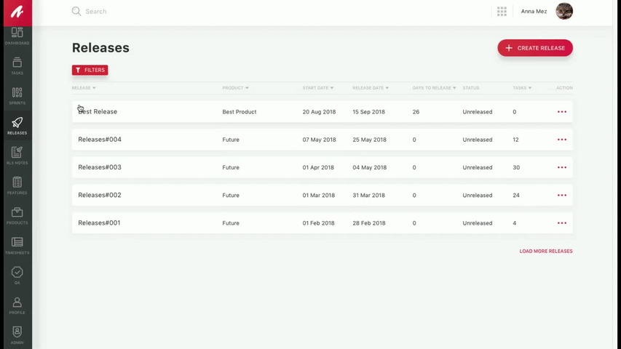Click the 25 May 2018 release date
This screenshot has width=621, height=349.
pyautogui.click(x=369, y=140)
